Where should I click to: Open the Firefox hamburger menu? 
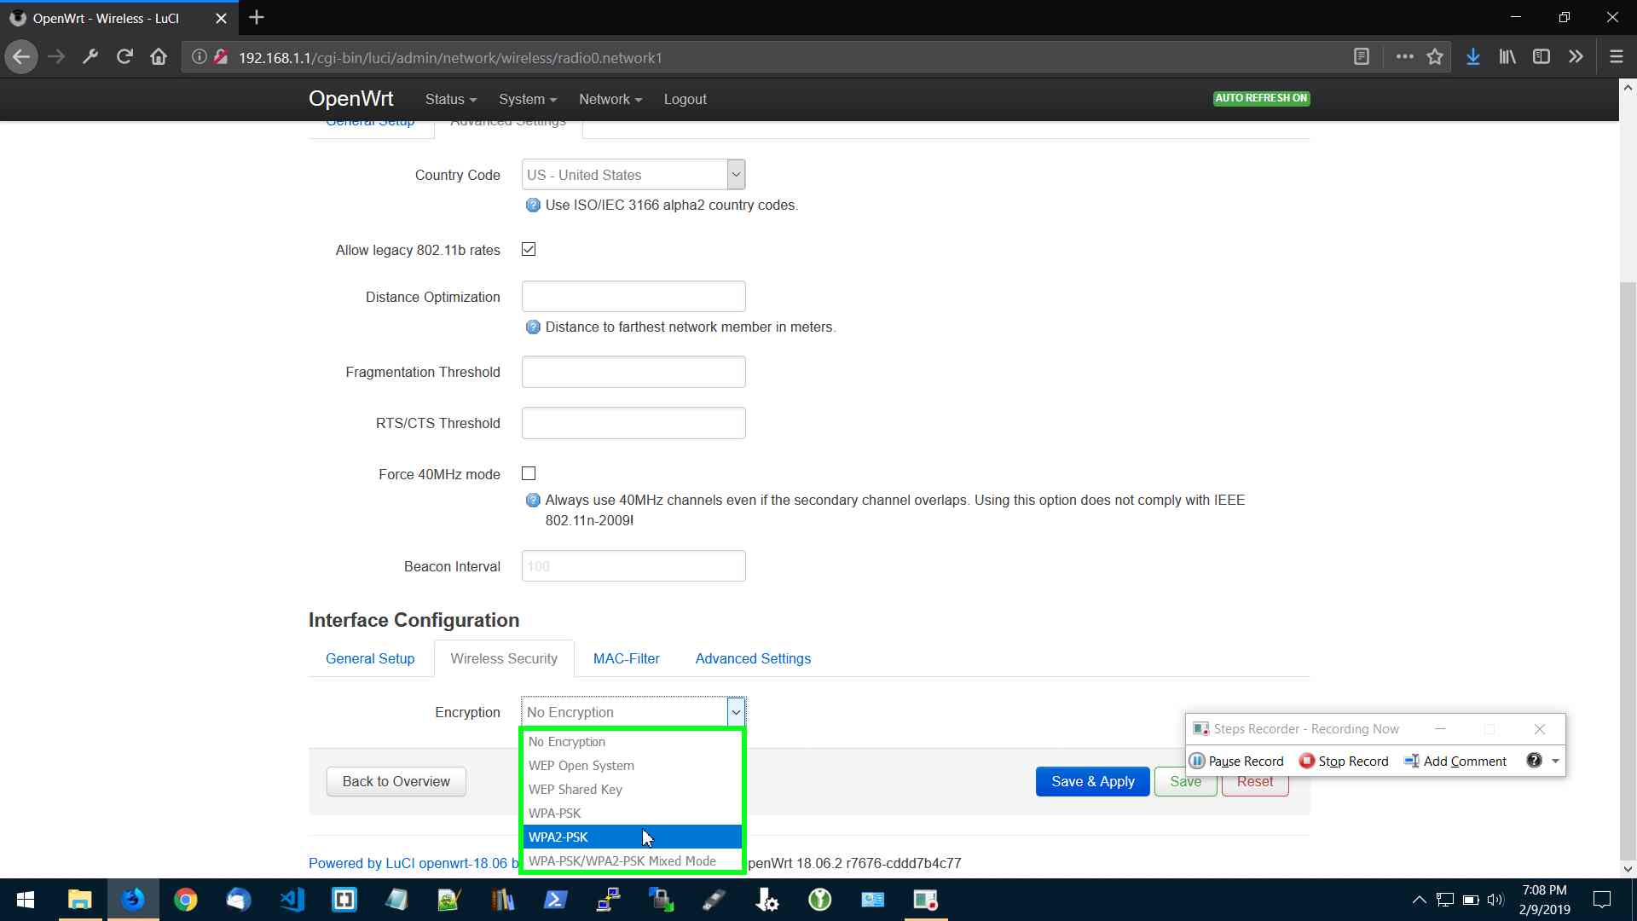point(1616,57)
